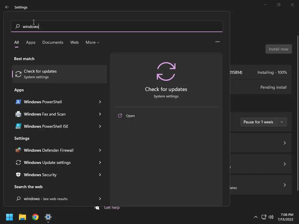This screenshot has height=224, width=299.
Task: Click the Settings gear taskbar icon
Action: click(x=48, y=217)
